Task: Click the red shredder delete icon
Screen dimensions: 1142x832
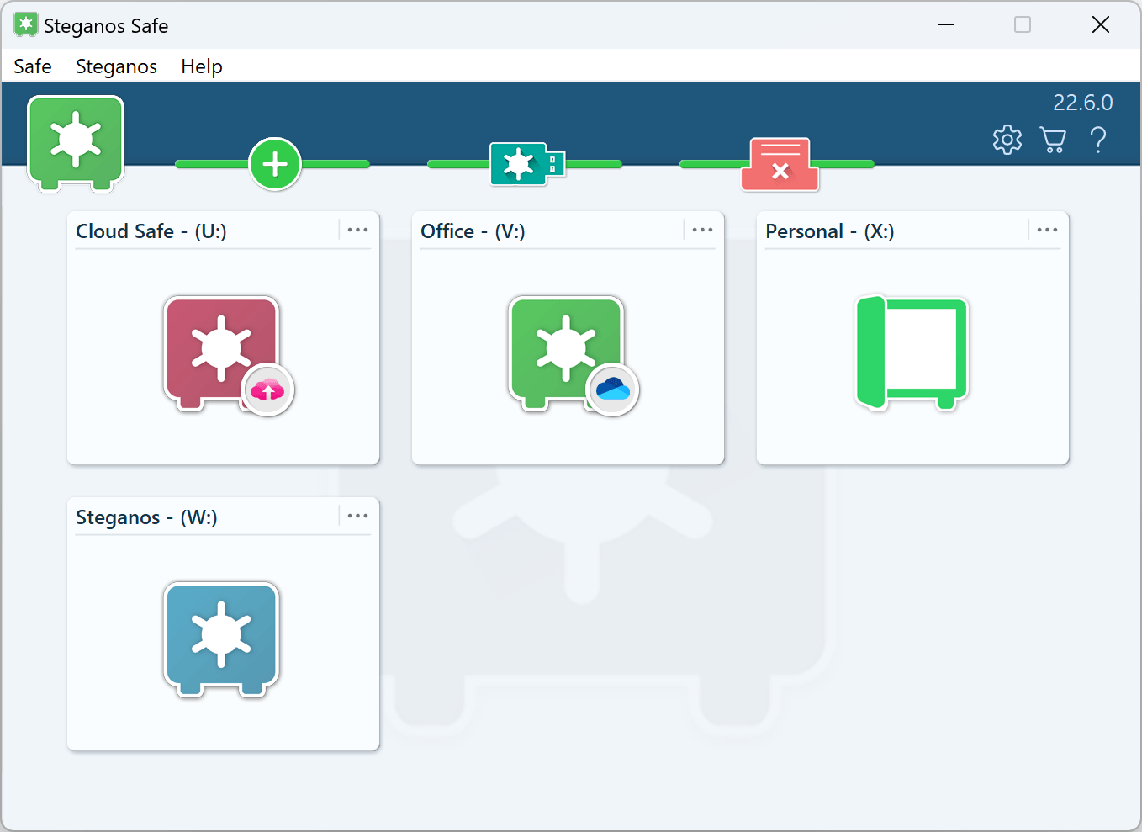Action: [x=780, y=164]
